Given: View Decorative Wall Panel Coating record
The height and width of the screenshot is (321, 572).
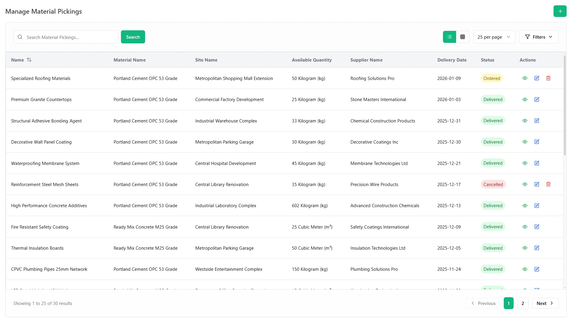Looking at the screenshot, I should point(525,142).
